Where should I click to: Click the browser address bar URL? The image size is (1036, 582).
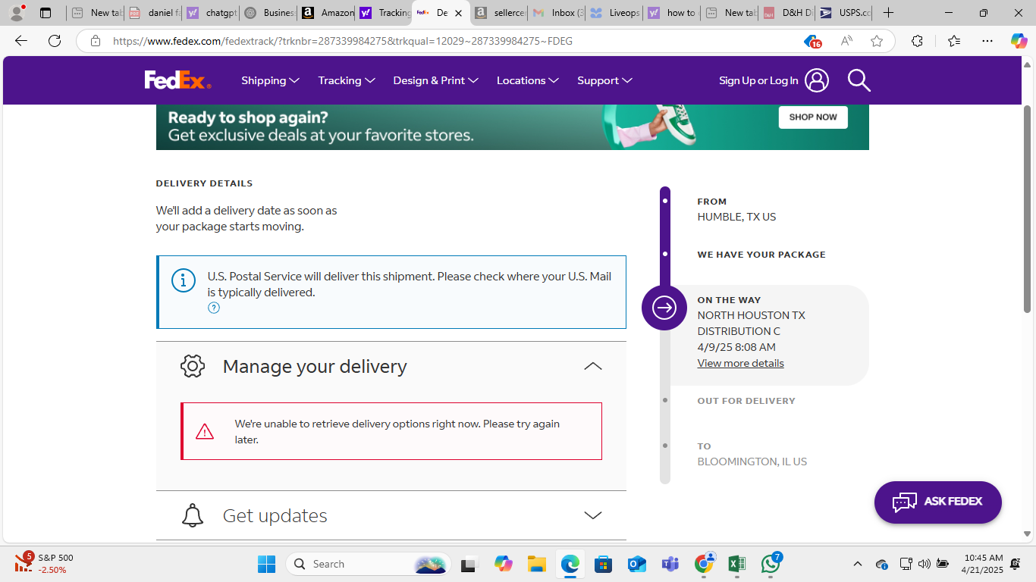(x=343, y=41)
